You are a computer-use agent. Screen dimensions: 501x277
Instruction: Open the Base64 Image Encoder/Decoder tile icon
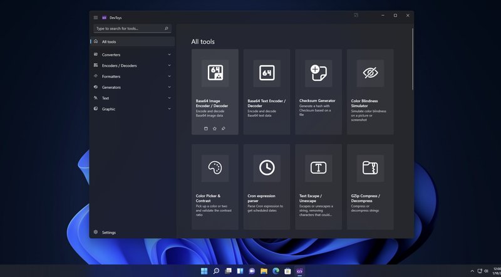click(215, 73)
